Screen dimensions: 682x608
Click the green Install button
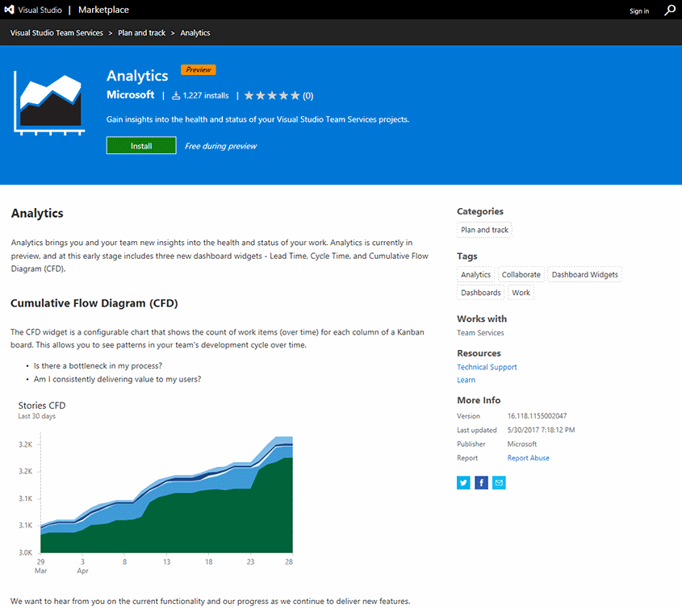coord(141,146)
